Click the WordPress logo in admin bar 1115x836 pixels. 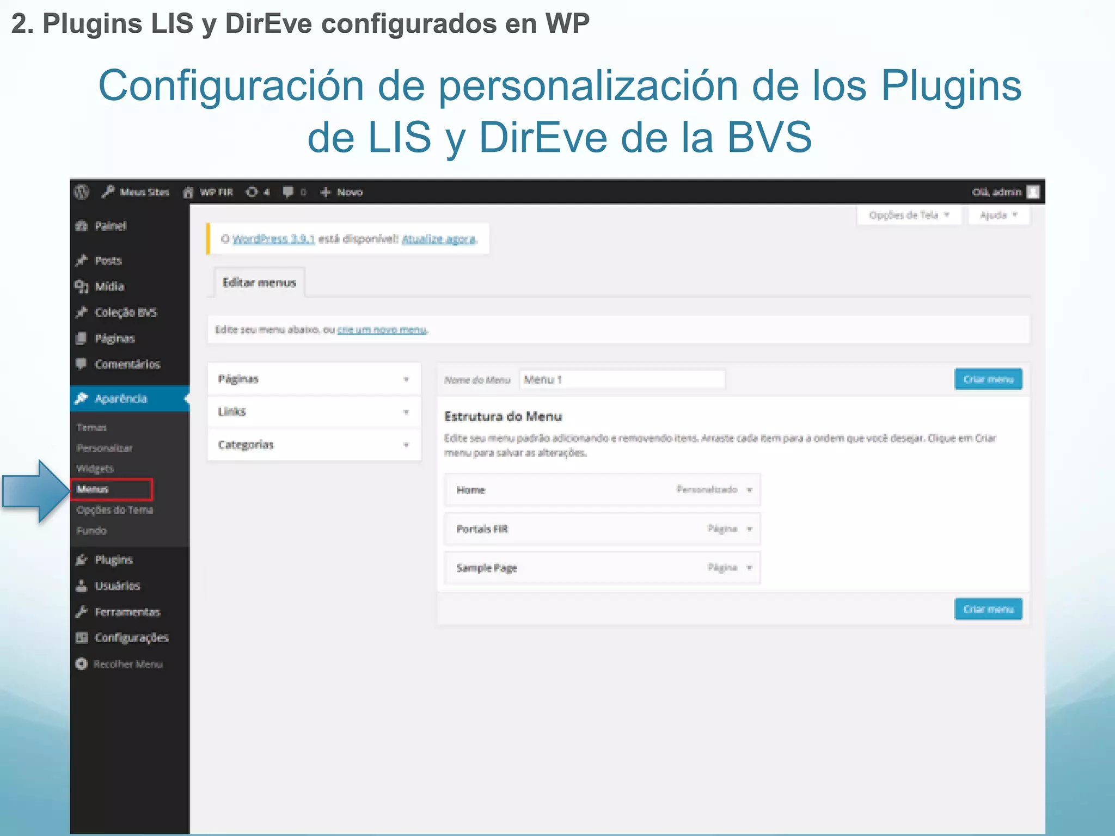click(x=82, y=192)
